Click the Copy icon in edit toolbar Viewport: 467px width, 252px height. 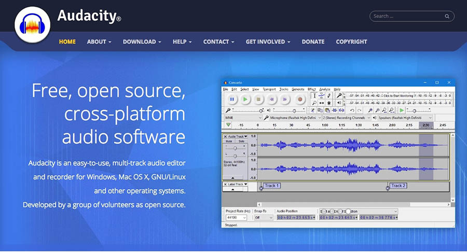click(320, 110)
